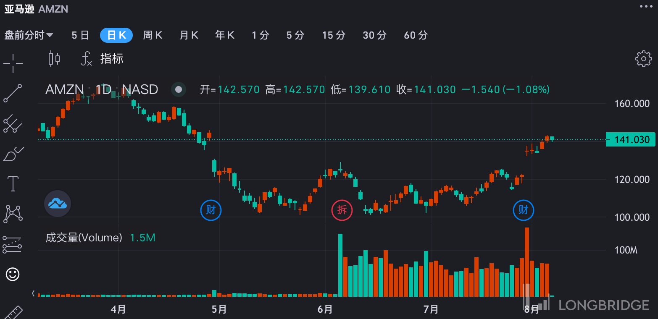Switch to 月K monthly chart

click(189, 35)
